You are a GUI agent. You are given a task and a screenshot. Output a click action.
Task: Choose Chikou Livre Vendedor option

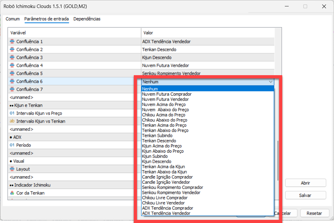[163, 203]
